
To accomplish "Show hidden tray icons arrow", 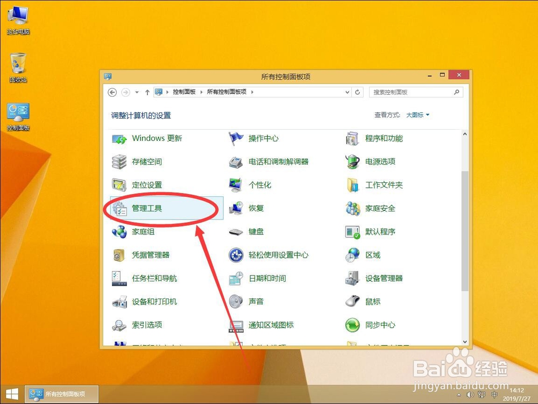I will tap(459, 395).
